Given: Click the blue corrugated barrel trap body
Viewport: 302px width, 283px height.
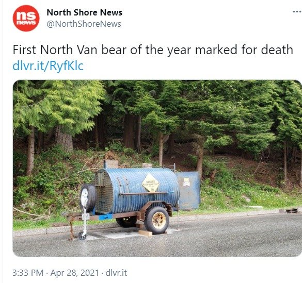Looking at the screenshot, I should [137, 190].
